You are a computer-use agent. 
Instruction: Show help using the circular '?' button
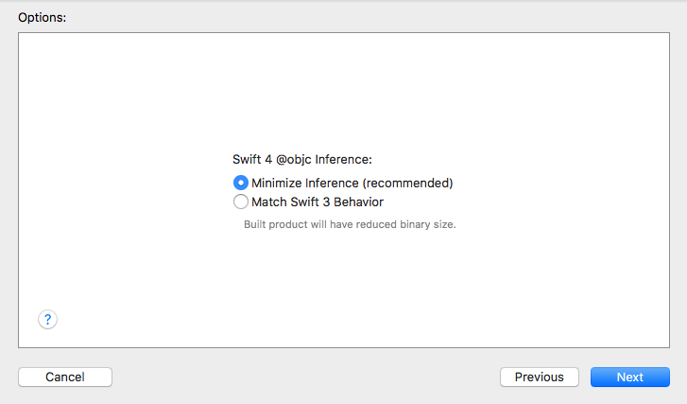47,320
